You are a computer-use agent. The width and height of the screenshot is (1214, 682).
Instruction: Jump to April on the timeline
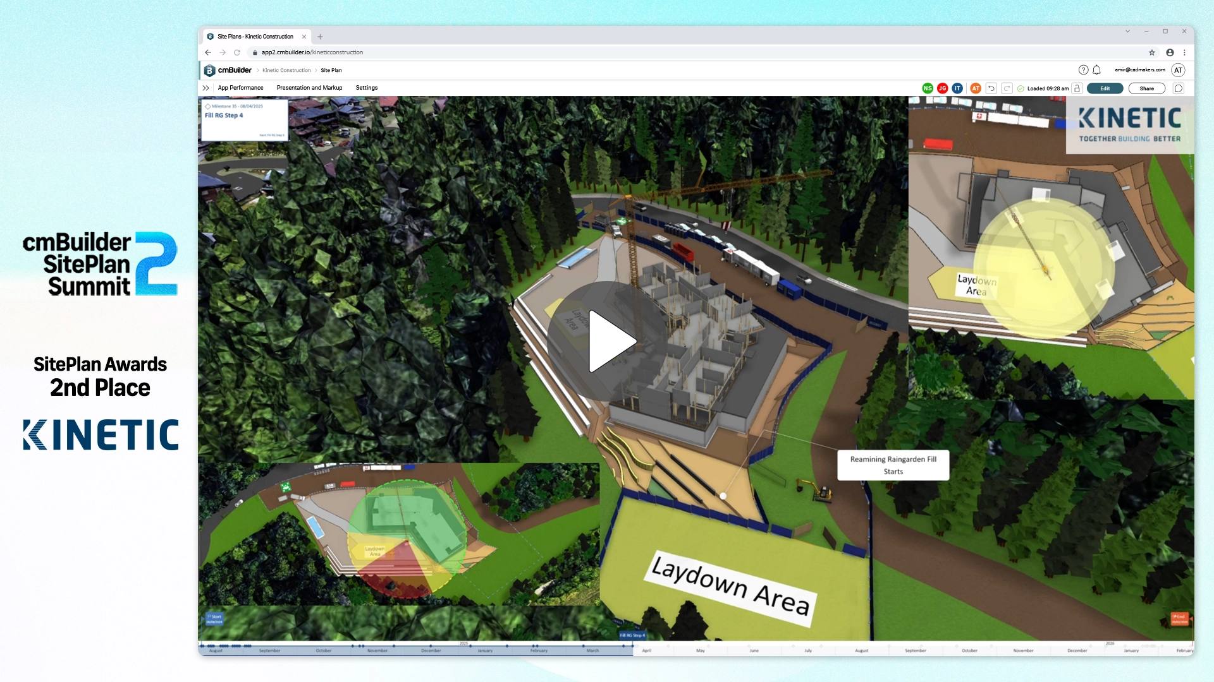pyautogui.click(x=646, y=650)
